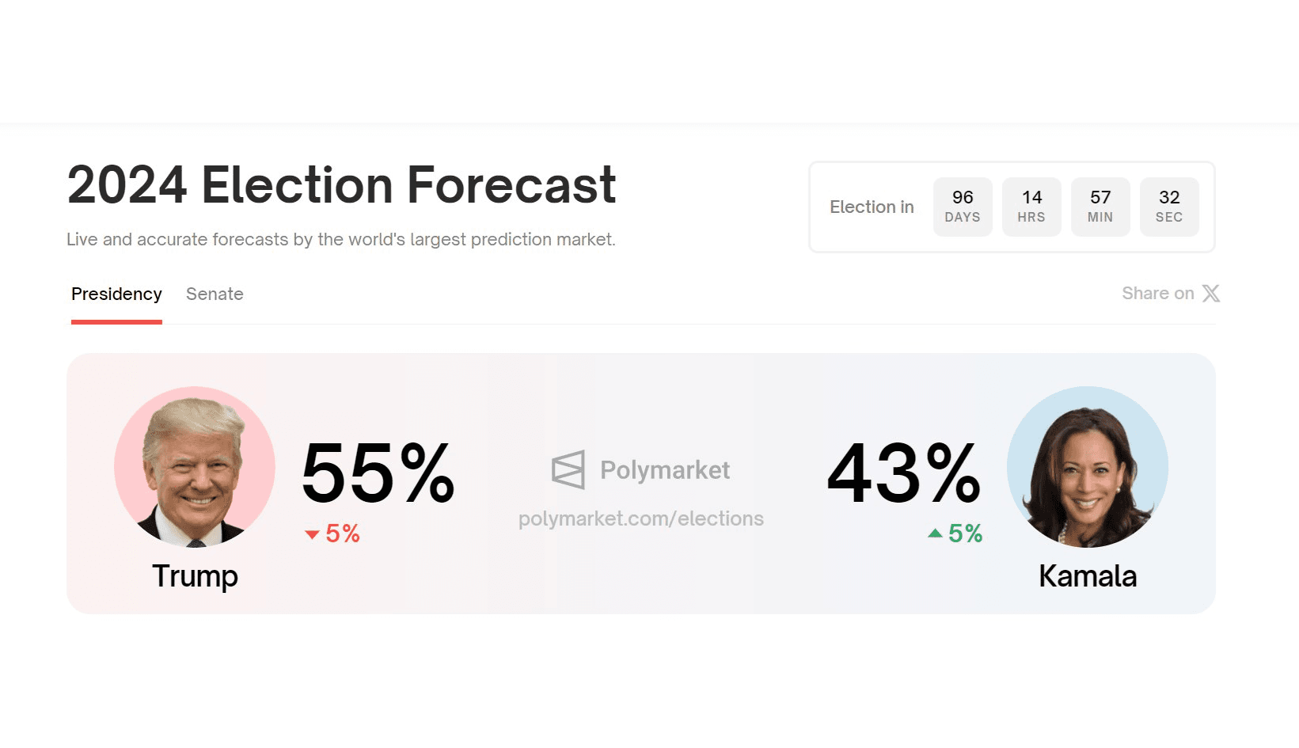Click the 32 SEC countdown tile
Viewport: 1299px width, 748px height.
[x=1169, y=207]
